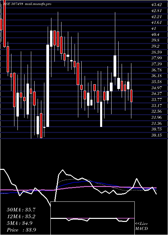Viewport: 168px width, 235px height.
Task: Click the 36.18 price axis label
Action: tap(157, 76)
